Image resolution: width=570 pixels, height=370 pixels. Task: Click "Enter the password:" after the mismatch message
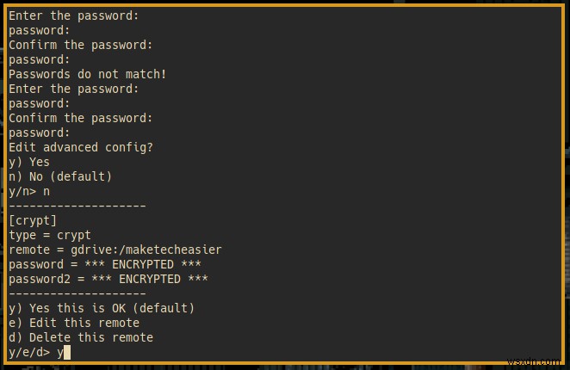click(x=73, y=89)
